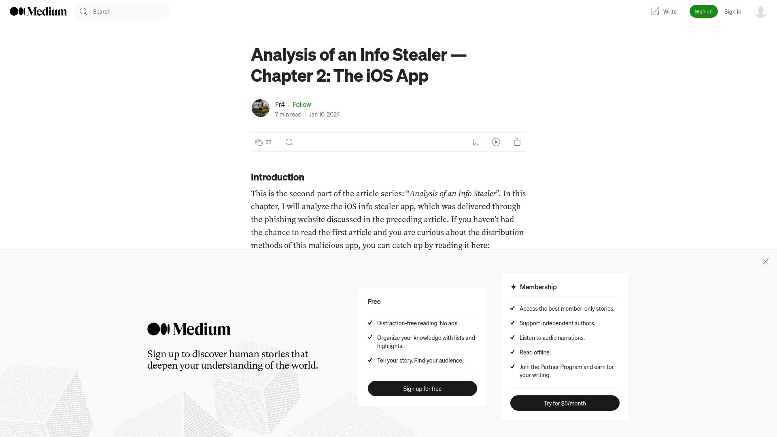The width and height of the screenshot is (777, 437).
Task: Click the Play/listen audio icon
Action: [x=496, y=141]
